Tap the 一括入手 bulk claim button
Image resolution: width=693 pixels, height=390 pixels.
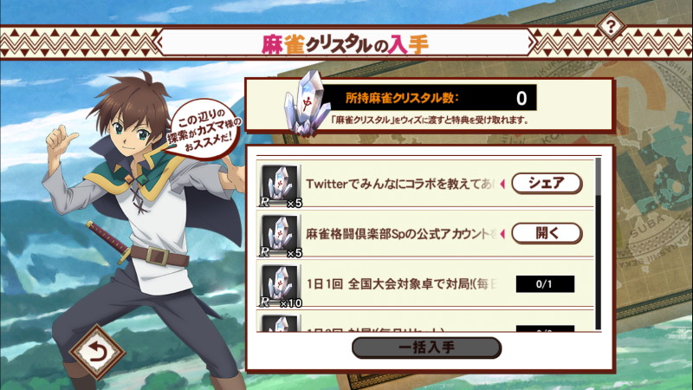click(426, 348)
